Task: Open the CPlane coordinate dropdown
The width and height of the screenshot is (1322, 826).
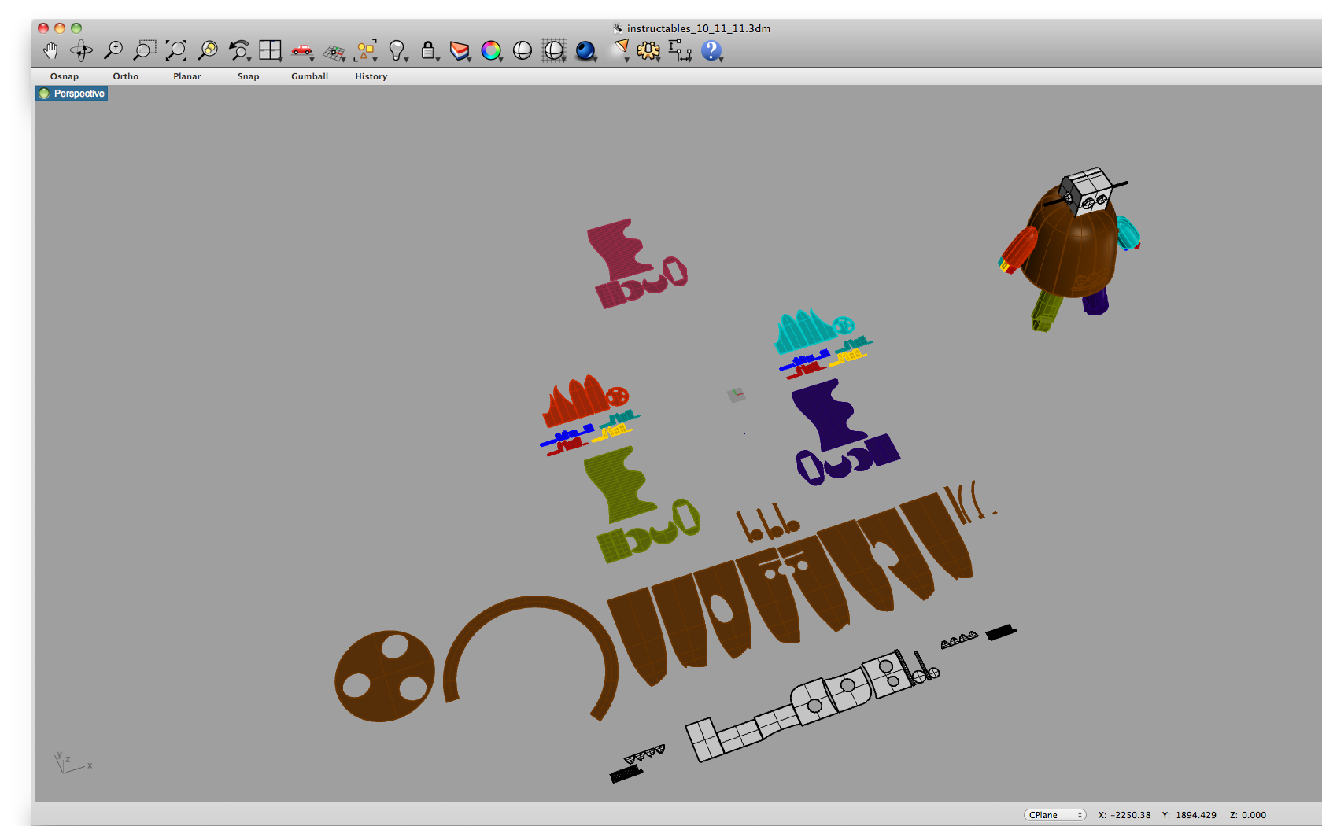Action: coord(1054,815)
